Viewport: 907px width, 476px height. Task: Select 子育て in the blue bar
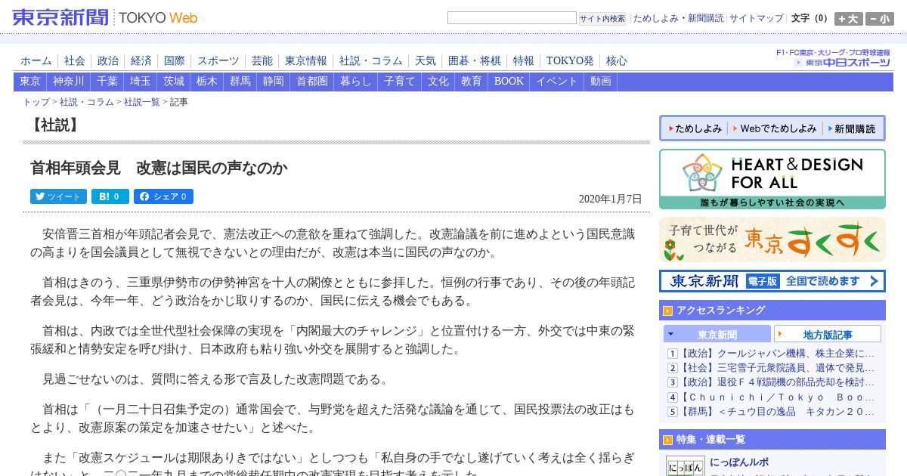pos(400,82)
